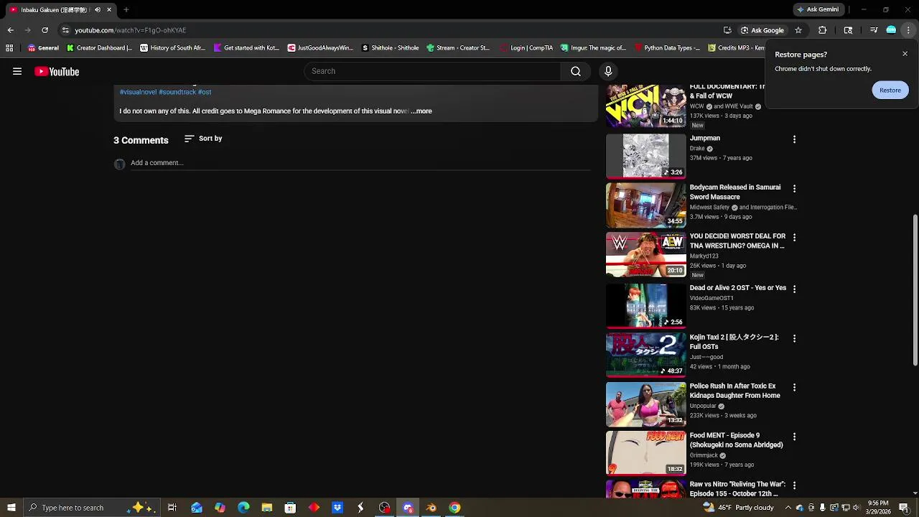Open the History of South Afr... bookmark
The width and height of the screenshot is (919, 517).
point(172,48)
